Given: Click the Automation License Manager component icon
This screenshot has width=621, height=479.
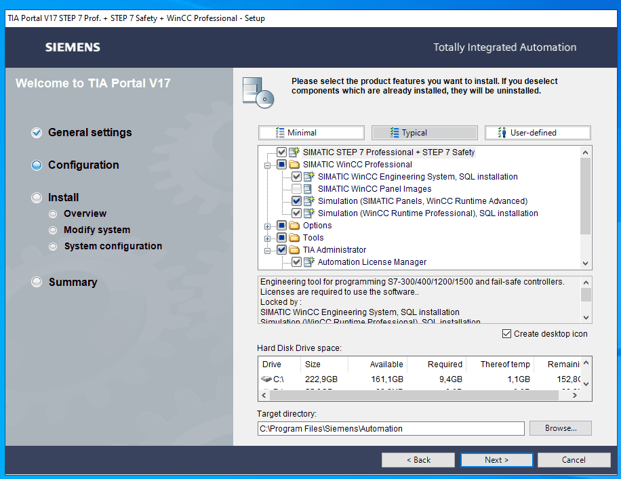Looking at the screenshot, I should [x=309, y=262].
